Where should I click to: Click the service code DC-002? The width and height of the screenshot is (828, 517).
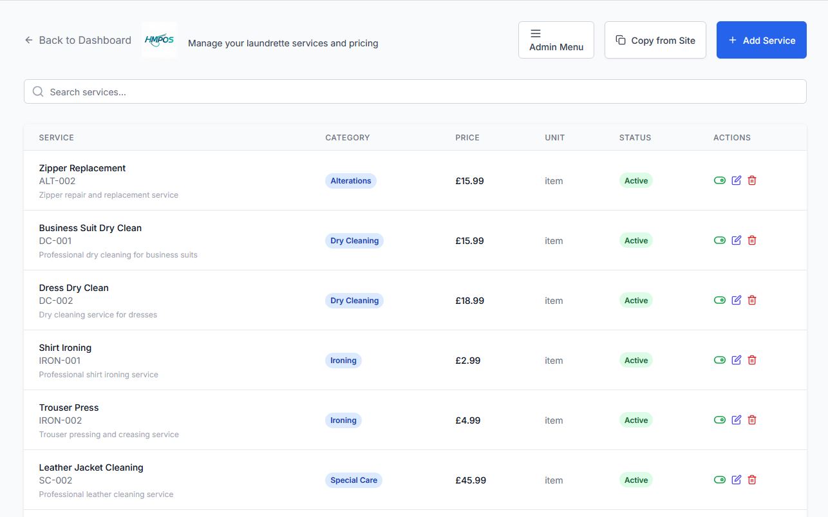click(56, 301)
